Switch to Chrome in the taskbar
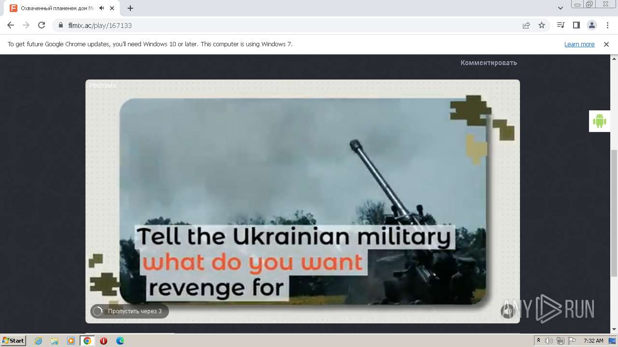The image size is (618, 347). 87,341
